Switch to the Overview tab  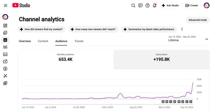pos(25,41)
